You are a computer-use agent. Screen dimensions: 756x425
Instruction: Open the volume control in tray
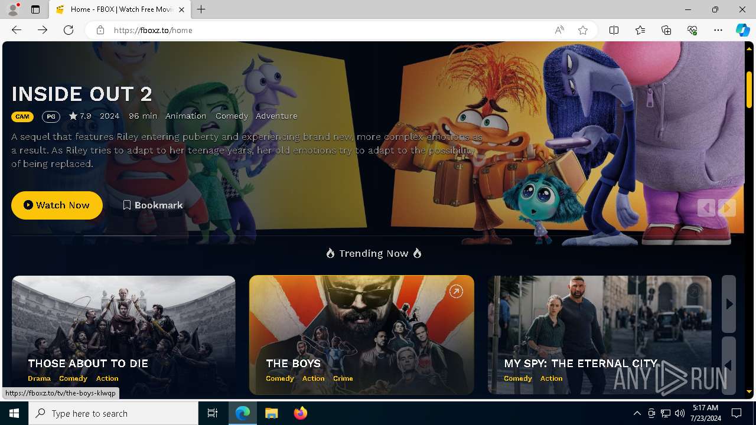680,413
